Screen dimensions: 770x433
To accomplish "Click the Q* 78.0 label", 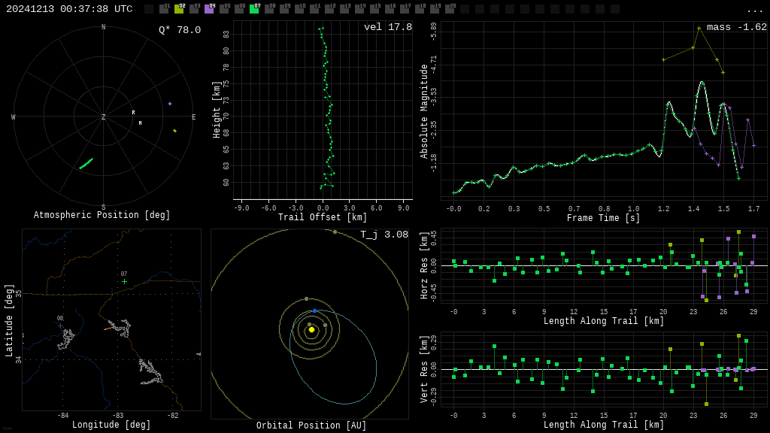I will coord(179,30).
